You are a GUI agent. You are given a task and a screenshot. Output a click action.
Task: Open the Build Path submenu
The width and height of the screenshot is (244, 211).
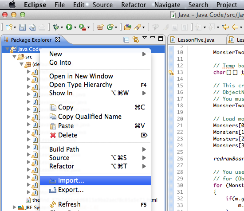point(95,149)
